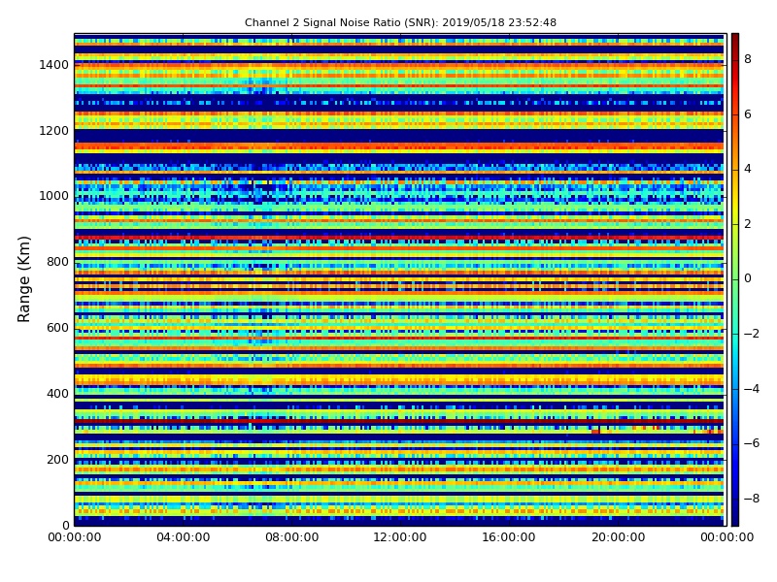Image resolution: width=777 pixels, height=582 pixels.
Task: Click the 1400 range tick label
Action: pos(54,65)
